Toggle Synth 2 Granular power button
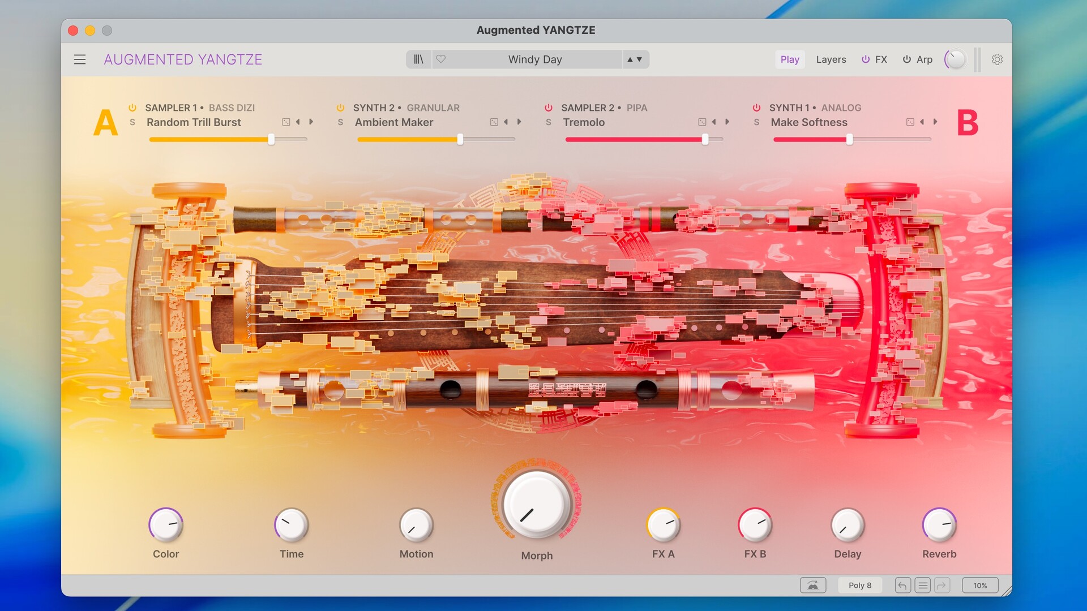 (340, 107)
